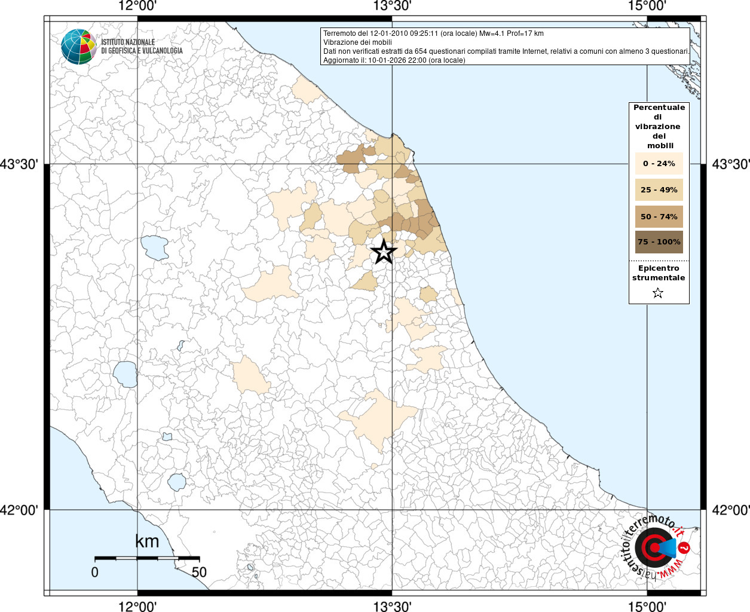Image resolution: width=750 pixels, height=612 pixels.
Task: Click the 'Dati non verificati' questionnaire info line
Action: click(x=506, y=51)
